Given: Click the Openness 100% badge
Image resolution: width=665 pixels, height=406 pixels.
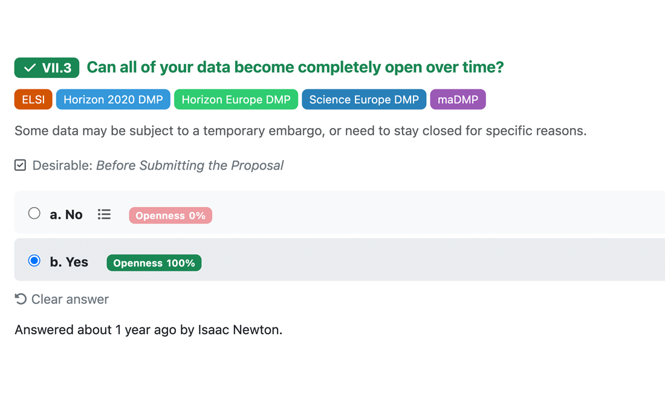Looking at the screenshot, I should pyautogui.click(x=154, y=263).
